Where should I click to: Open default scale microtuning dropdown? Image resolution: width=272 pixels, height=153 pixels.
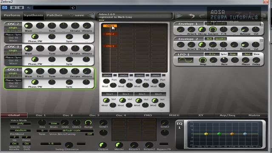[71, 130]
